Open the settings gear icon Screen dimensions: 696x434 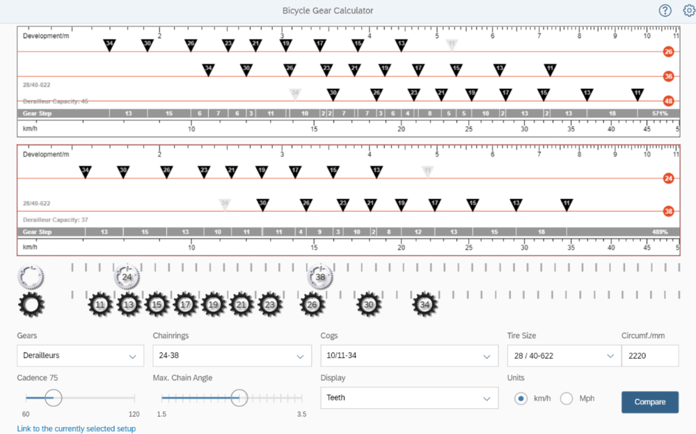click(x=688, y=10)
